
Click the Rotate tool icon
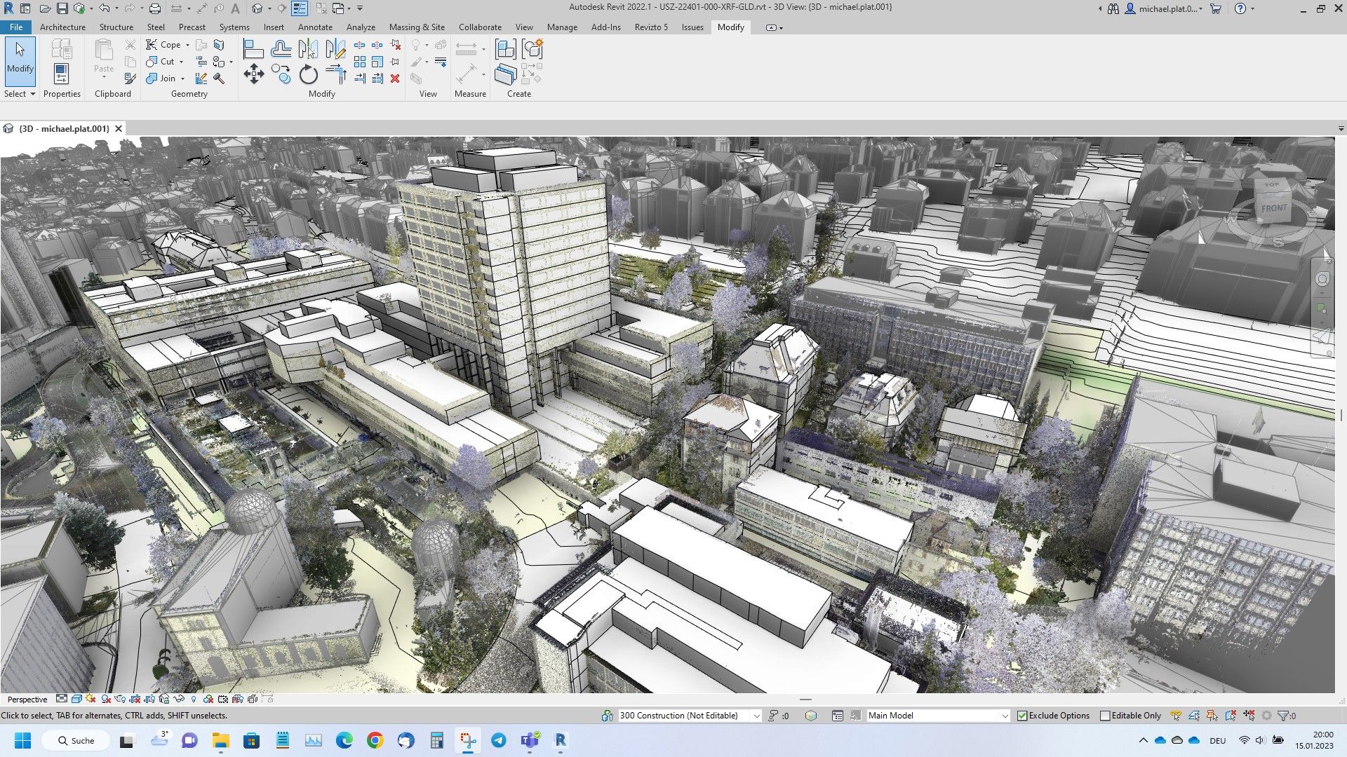(308, 74)
